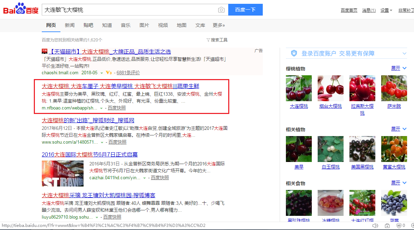
Task: Click 烟台大樱桃 thumbnail image
Action: tap(330, 88)
